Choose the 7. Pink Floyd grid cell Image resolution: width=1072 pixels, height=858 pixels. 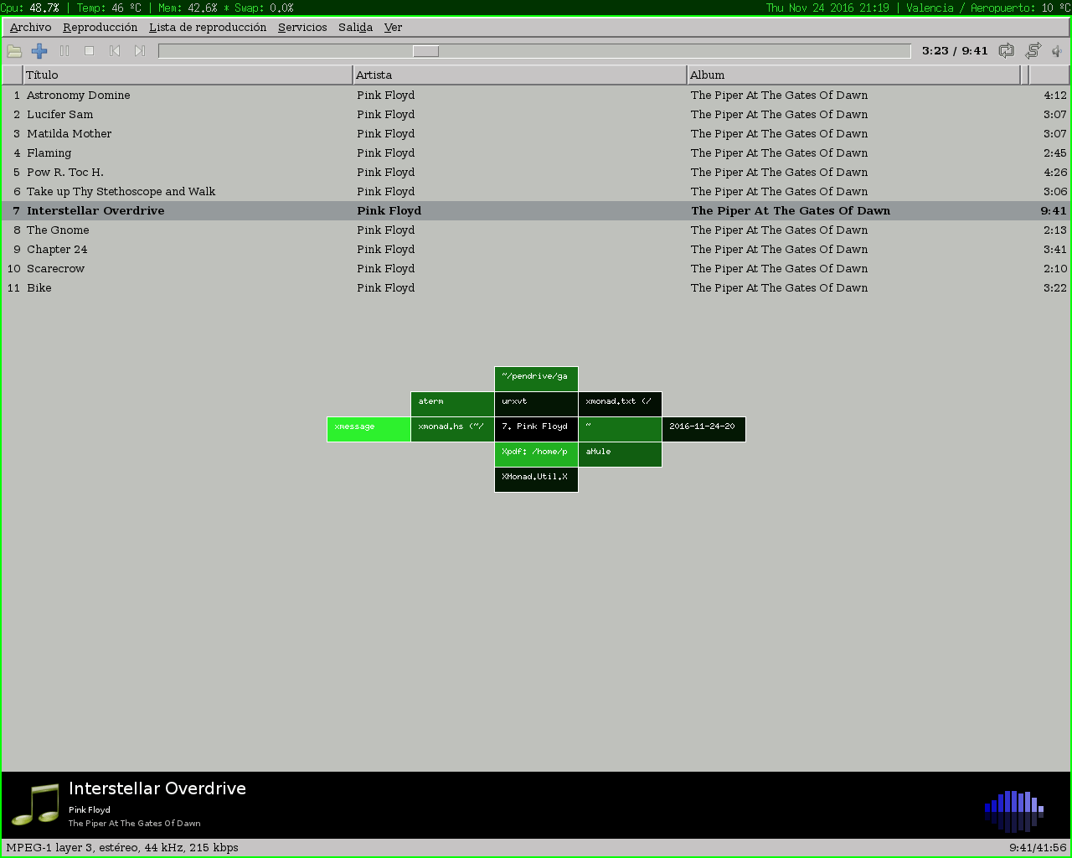536,429
